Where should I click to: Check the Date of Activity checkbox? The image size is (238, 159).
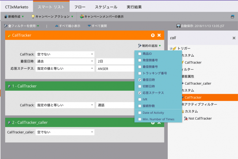pos(140,113)
